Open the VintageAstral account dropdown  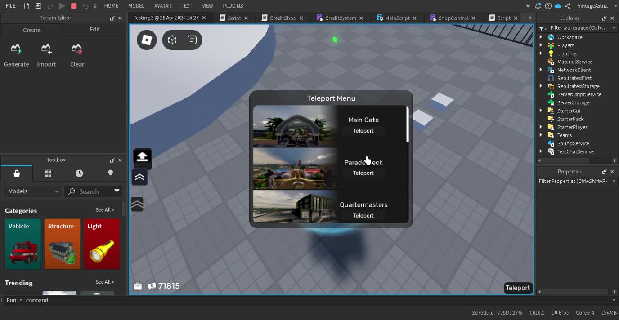tap(616, 6)
